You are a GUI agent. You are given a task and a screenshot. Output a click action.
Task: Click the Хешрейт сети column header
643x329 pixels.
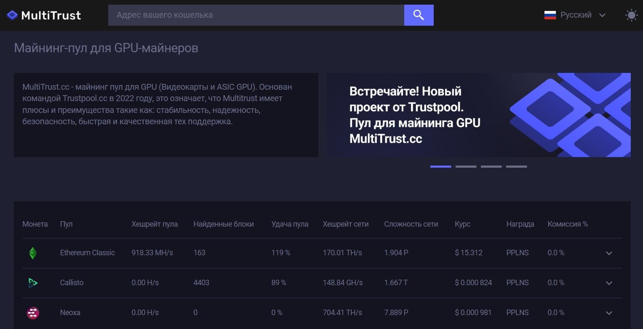[346, 224]
